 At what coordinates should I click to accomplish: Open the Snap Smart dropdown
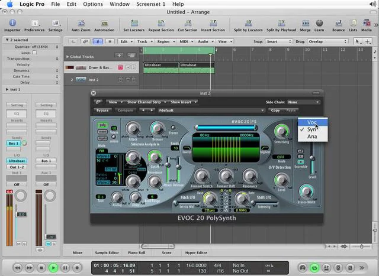[279, 41]
